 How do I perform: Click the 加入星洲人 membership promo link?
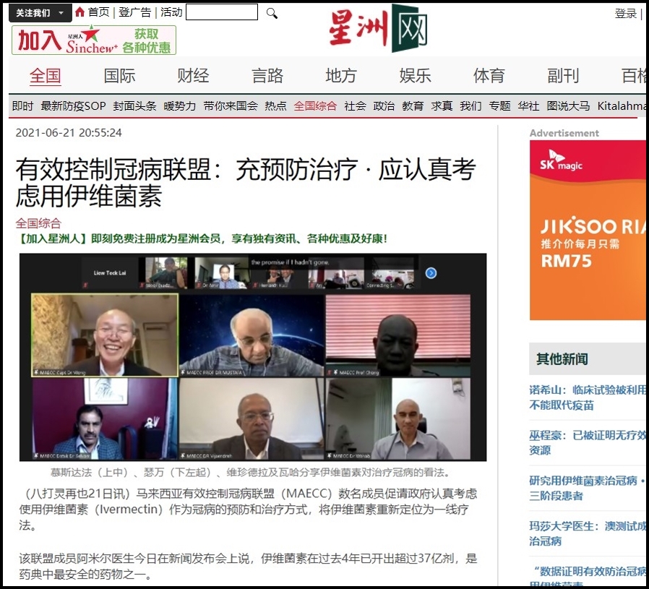pos(202,238)
